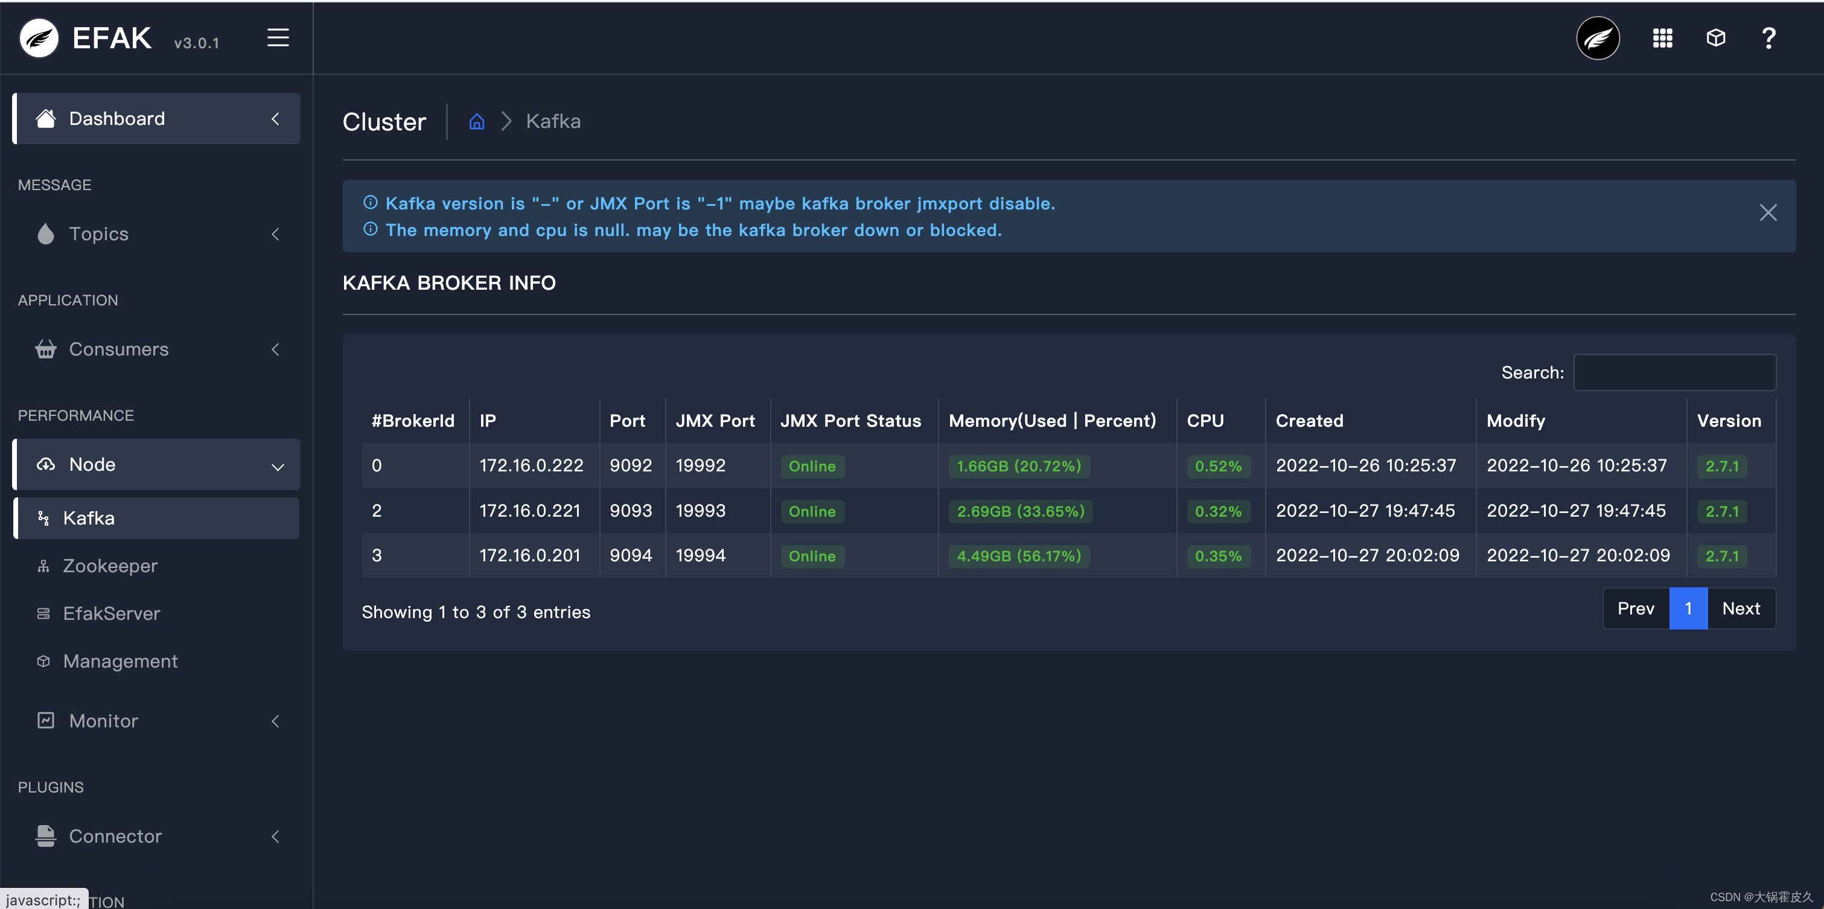Open the Monitor chart icon

[45, 720]
